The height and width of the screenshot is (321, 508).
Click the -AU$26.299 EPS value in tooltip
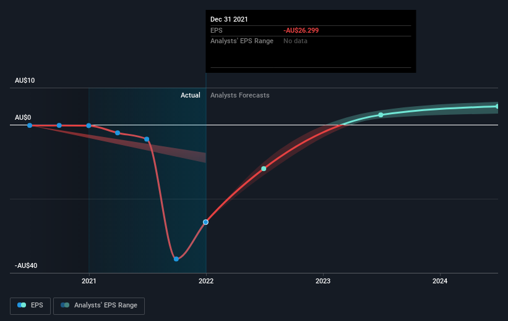(301, 30)
